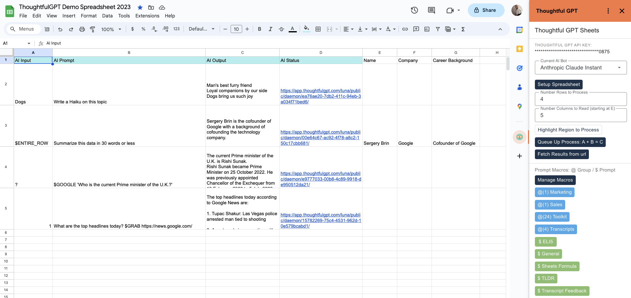Open the font family dropdown
The width and height of the screenshot is (631, 298).
pos(202,29)
